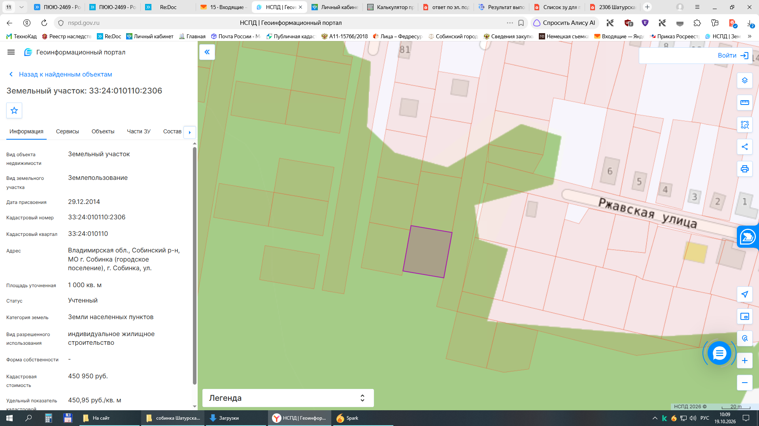Click the info panel vertical scrollbar
The height and width of the screenshot is (426, 759).
[194, 265]
